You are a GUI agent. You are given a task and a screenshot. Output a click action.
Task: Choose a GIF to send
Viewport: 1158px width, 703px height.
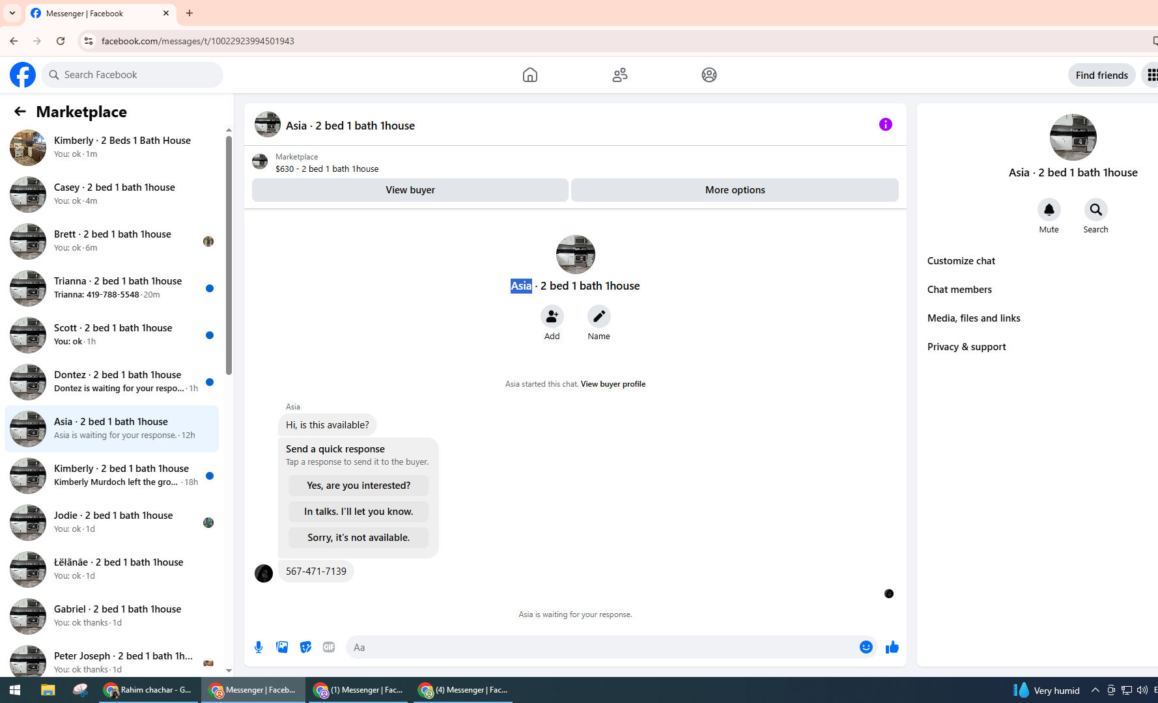click(x=329, y=647)
